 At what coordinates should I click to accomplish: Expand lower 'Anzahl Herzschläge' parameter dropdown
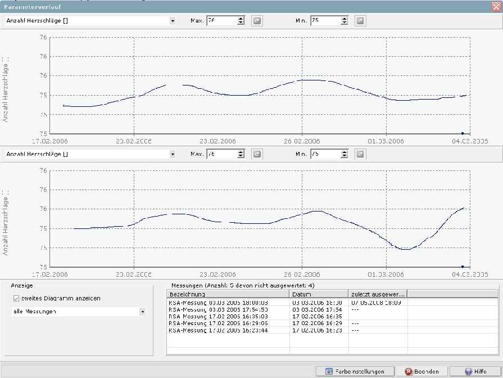click(x=172, y=154)
